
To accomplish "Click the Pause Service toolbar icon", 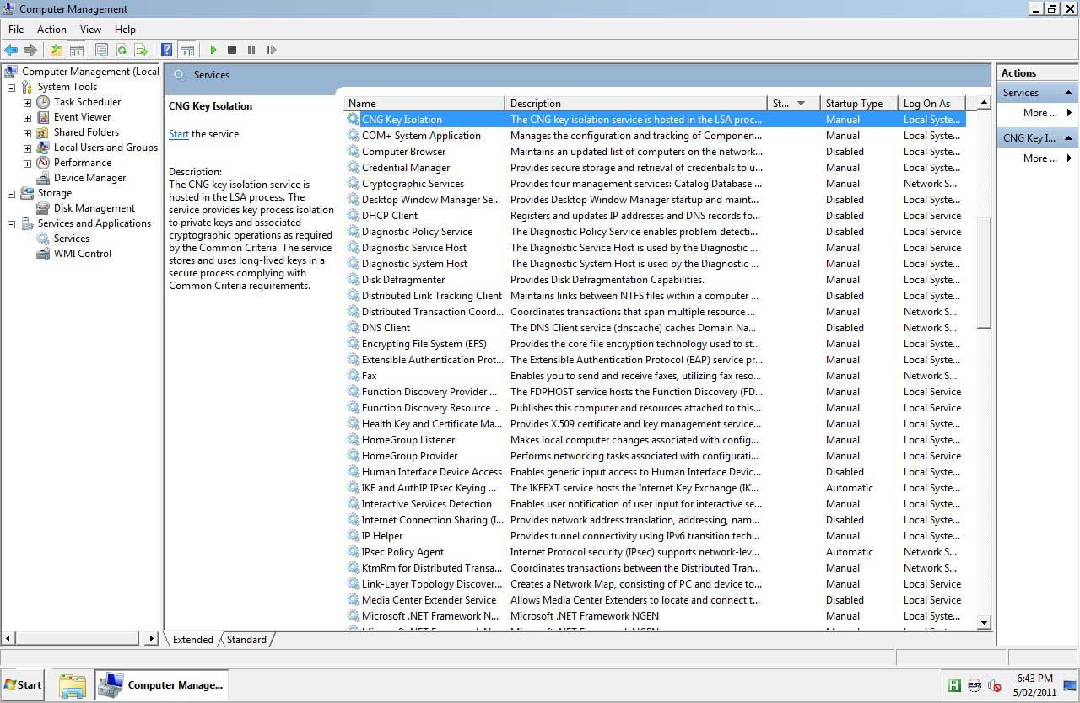I will pos(251,50).
